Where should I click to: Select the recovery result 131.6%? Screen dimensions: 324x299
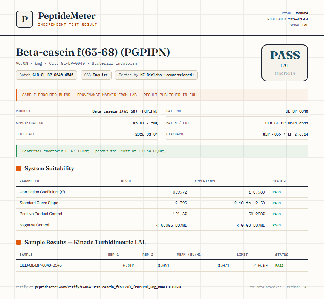[x=180, y=214]
